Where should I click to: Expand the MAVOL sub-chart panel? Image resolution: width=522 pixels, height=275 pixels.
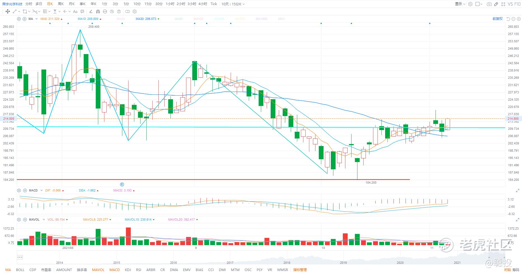518,220
